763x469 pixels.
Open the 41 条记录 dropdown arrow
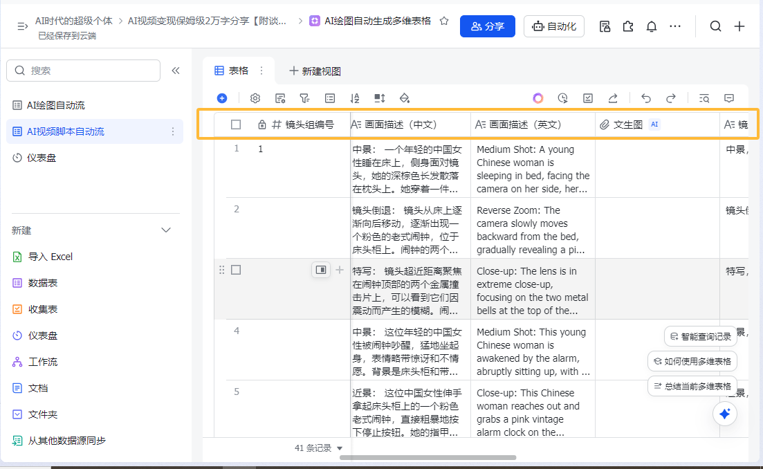point(340,448)
